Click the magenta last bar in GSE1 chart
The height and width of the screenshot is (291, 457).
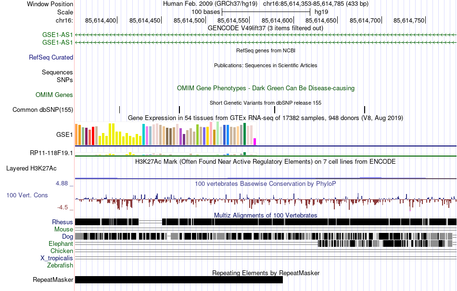(x=255, y=142)
